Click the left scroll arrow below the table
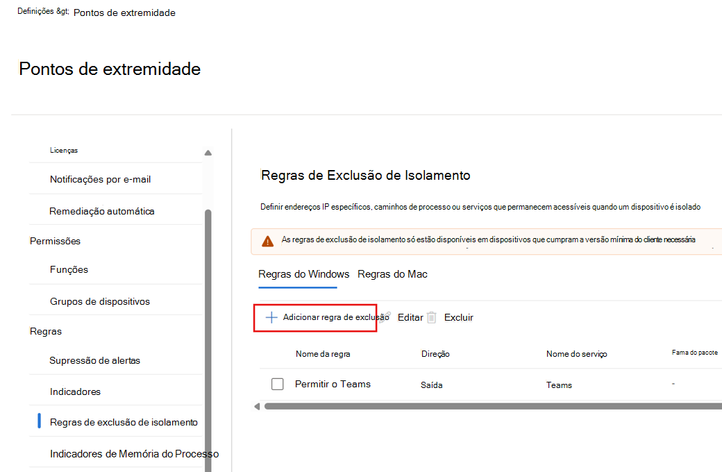The width and height of the screenshot is (722, 472). tap(256, 406)
